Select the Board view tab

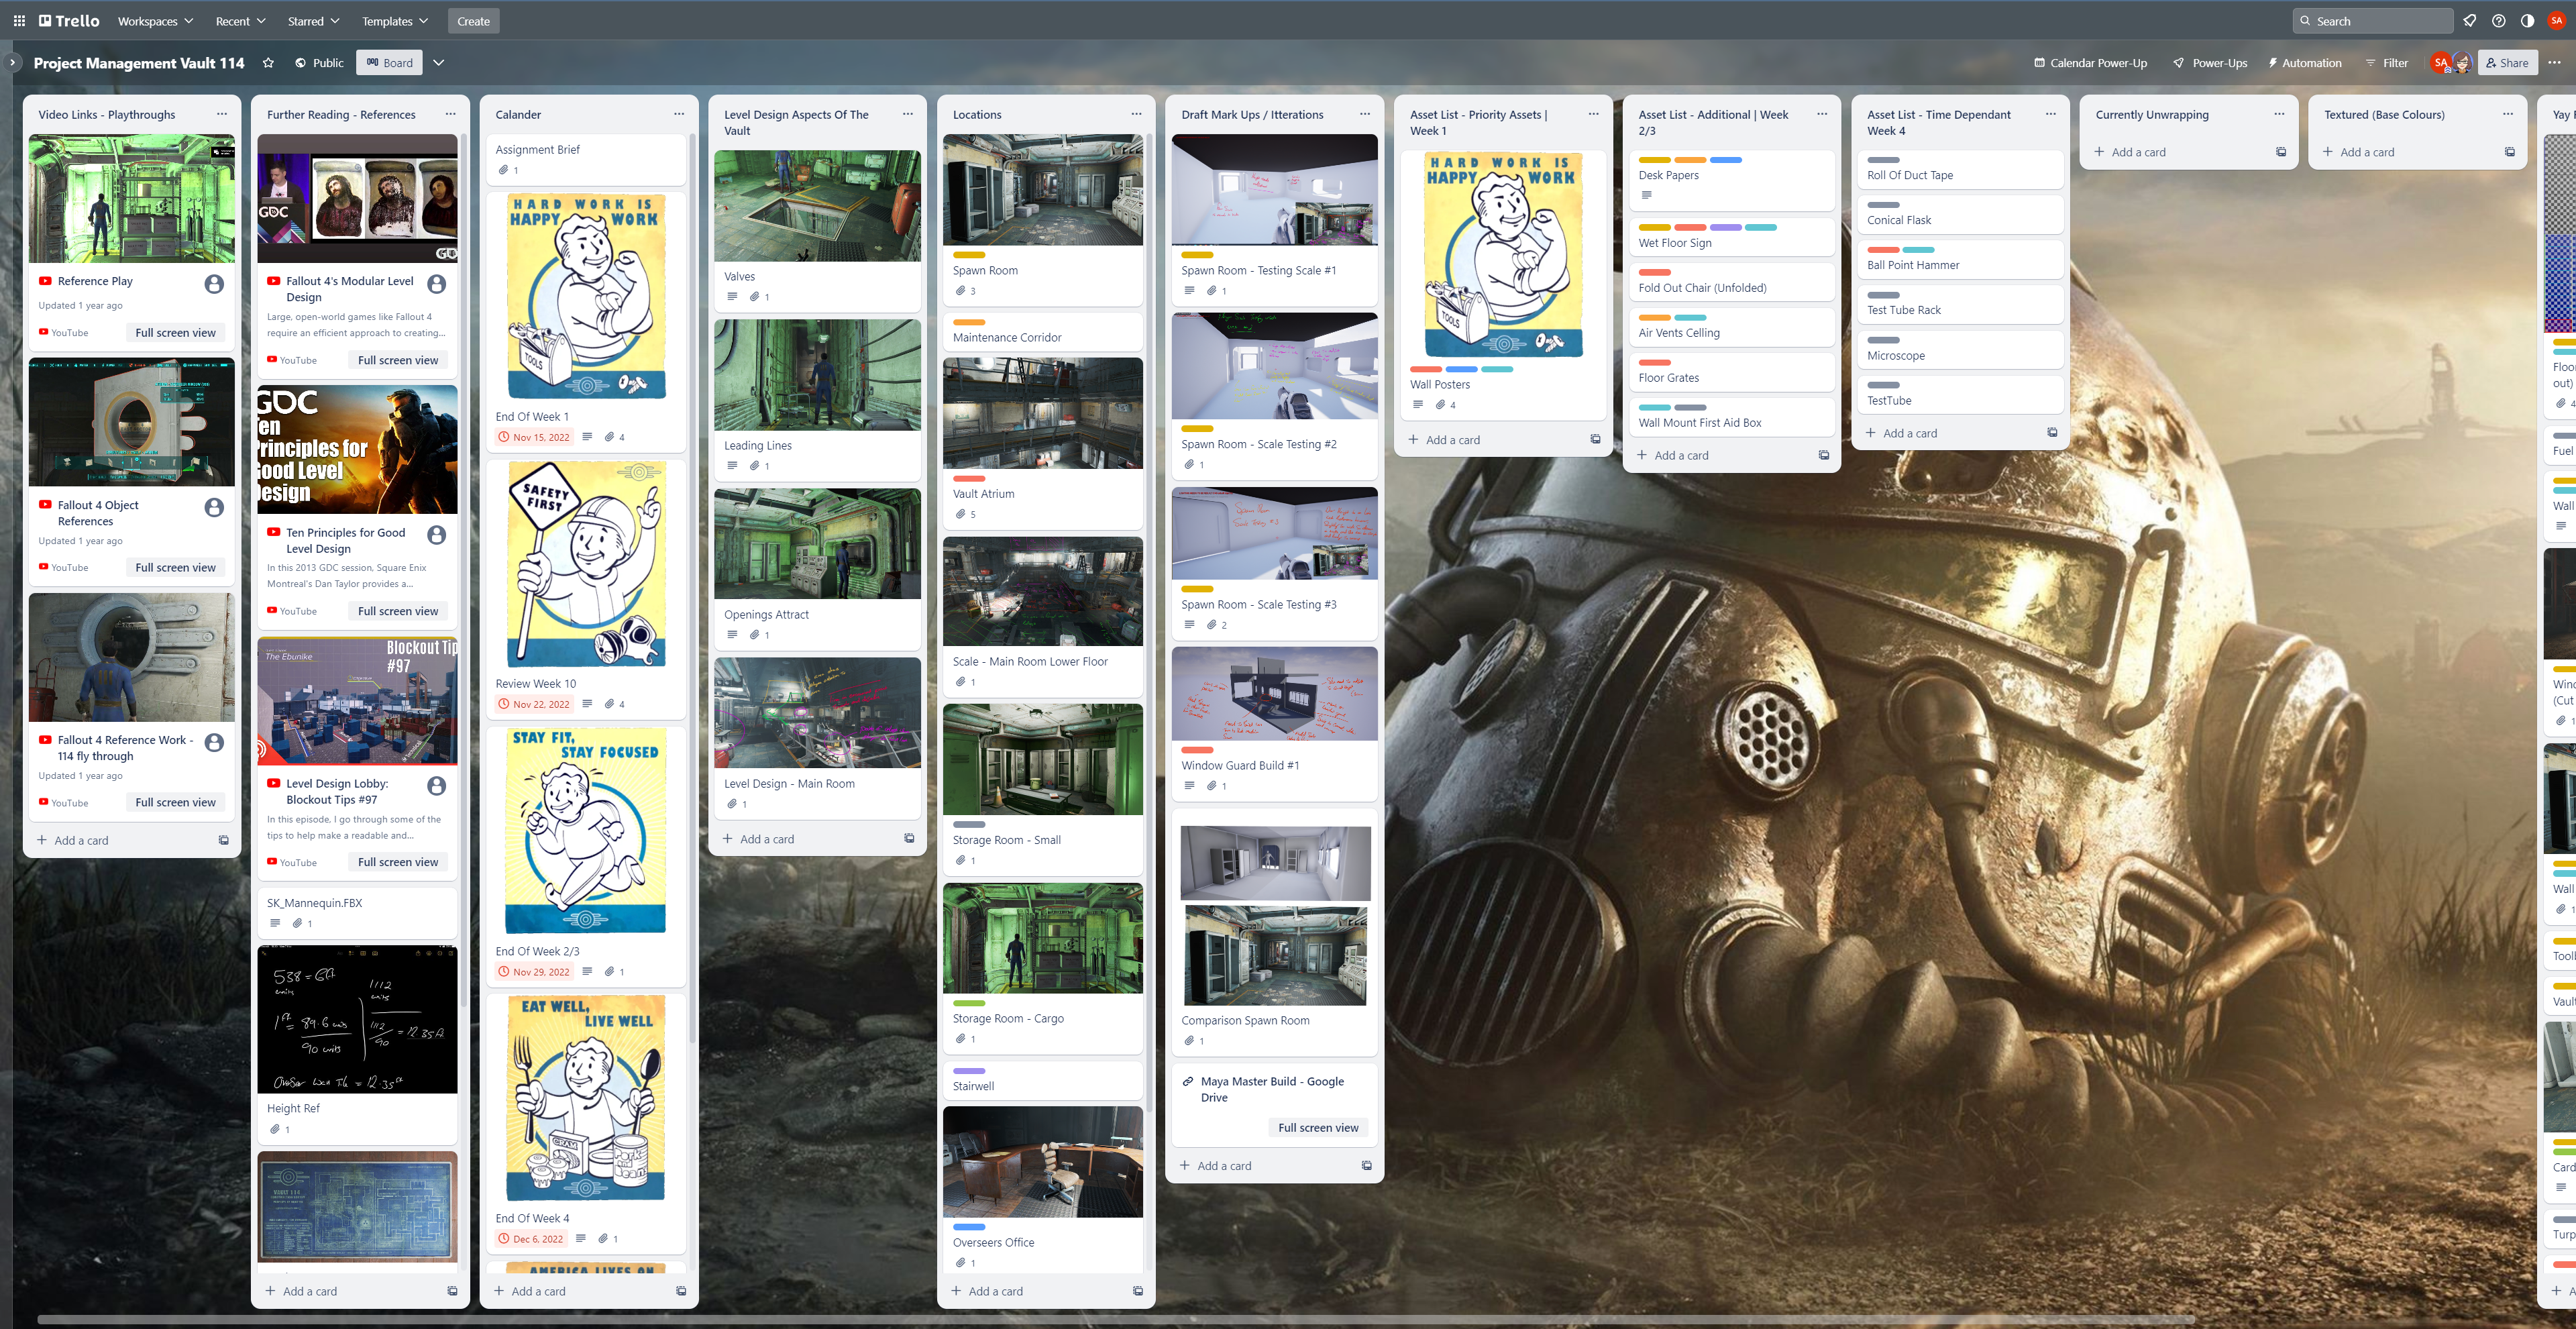pos(389,63)
